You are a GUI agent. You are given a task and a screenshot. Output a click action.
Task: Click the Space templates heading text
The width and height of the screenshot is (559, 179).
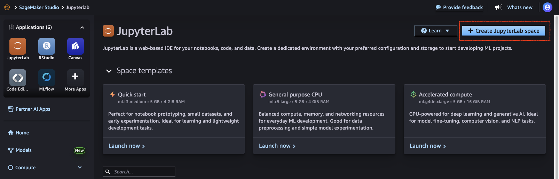click(x=144, y=71)
